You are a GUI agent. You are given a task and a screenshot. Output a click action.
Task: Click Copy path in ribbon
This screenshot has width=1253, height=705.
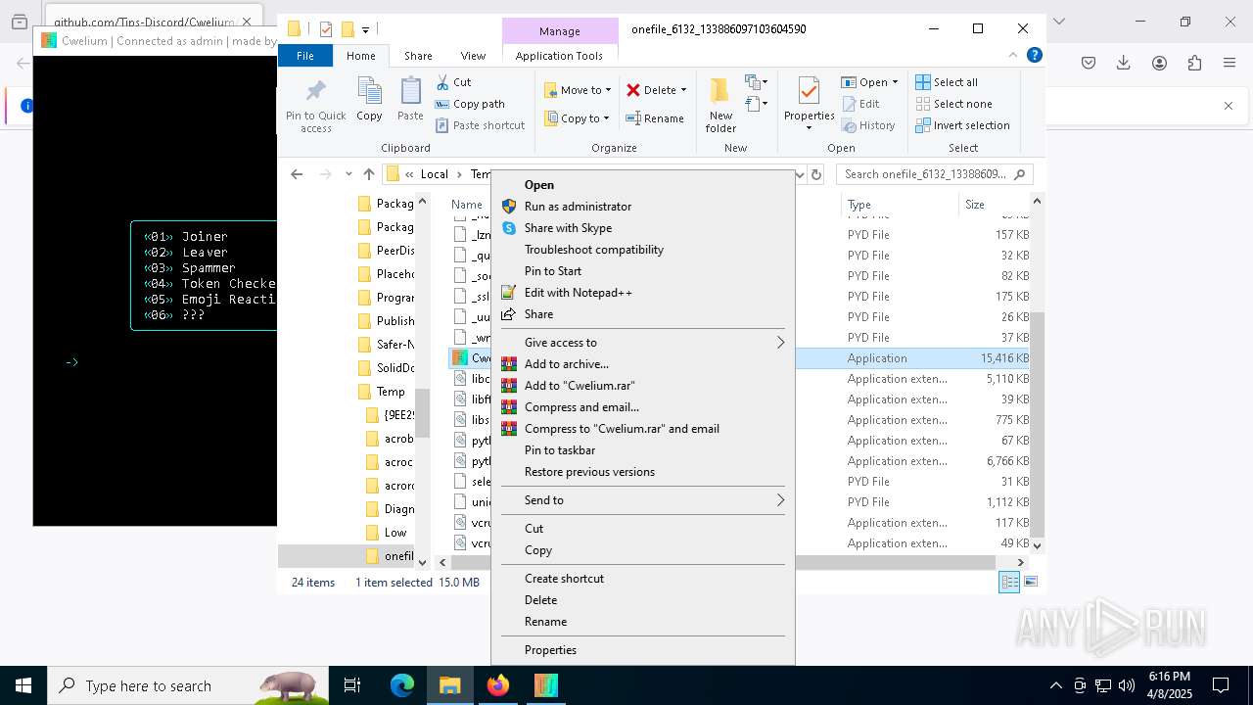point(470,104)
